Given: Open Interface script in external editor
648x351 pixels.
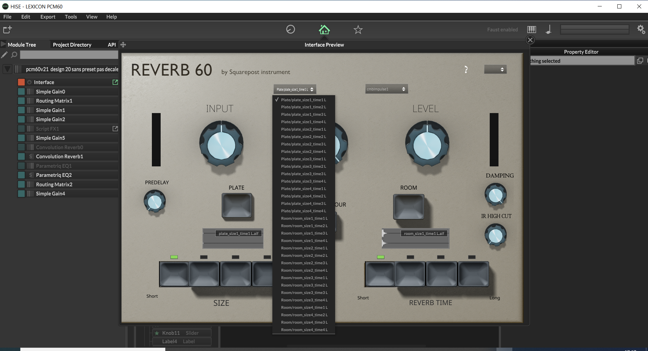Looking at the screenshot, I should click(x=115, y=82).
